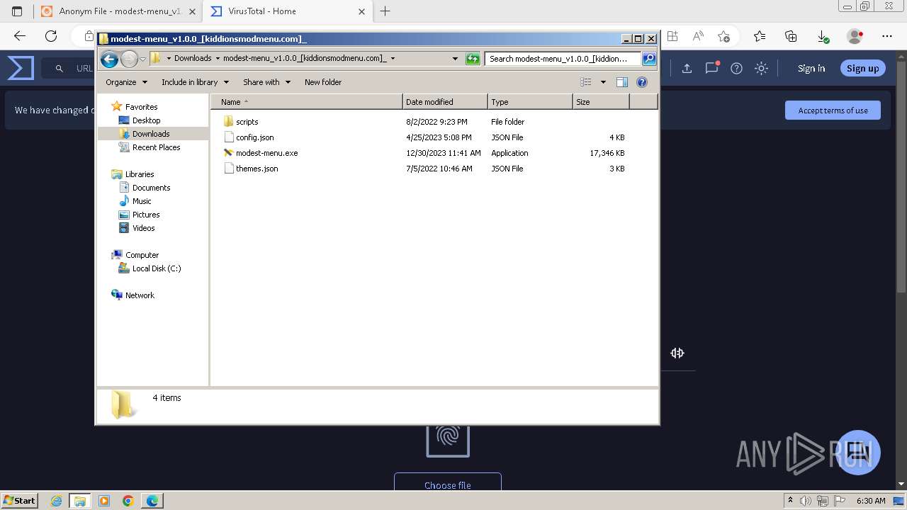
Task: Expand the Organize menu
Action: pyautogui.click(x=126, y=82)
